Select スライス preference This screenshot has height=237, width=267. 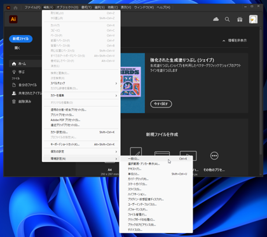(156, 189)
